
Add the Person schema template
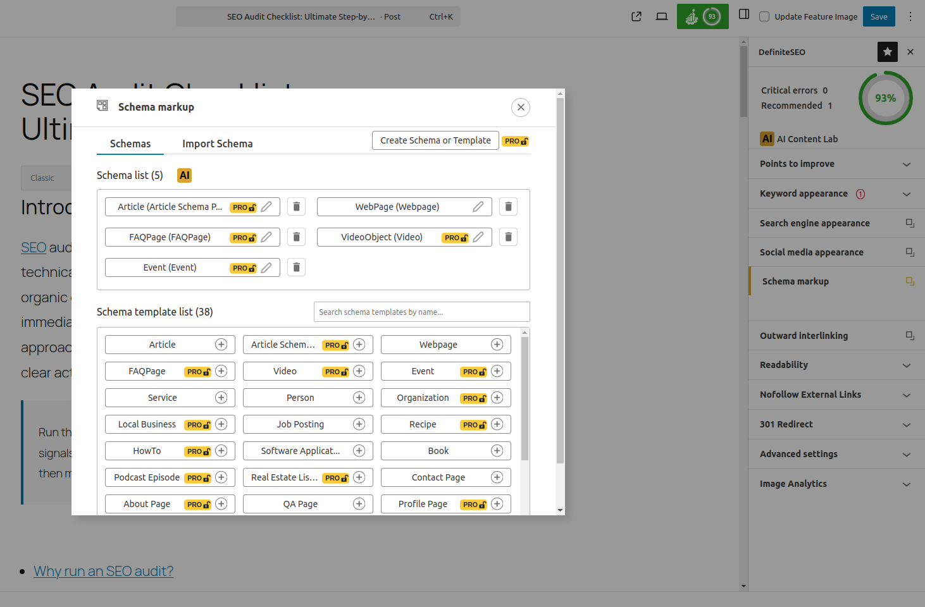click(x=359, y=398)
